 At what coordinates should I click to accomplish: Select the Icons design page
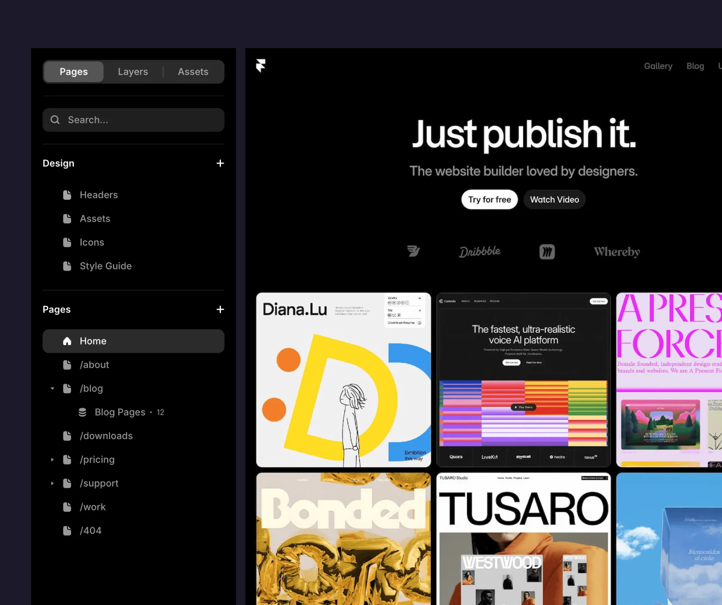134,242
